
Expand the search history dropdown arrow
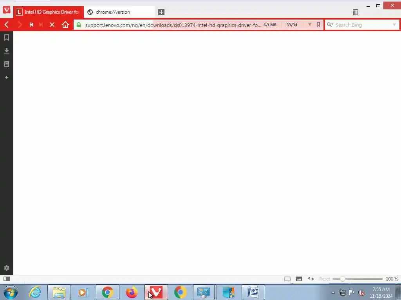click(394, 25)
